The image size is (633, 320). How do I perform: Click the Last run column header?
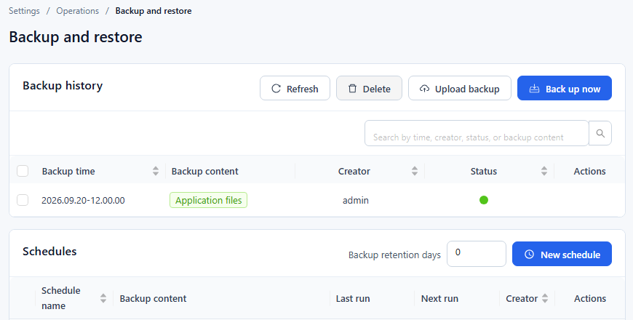pyautogui.click(x=353, y=299)
